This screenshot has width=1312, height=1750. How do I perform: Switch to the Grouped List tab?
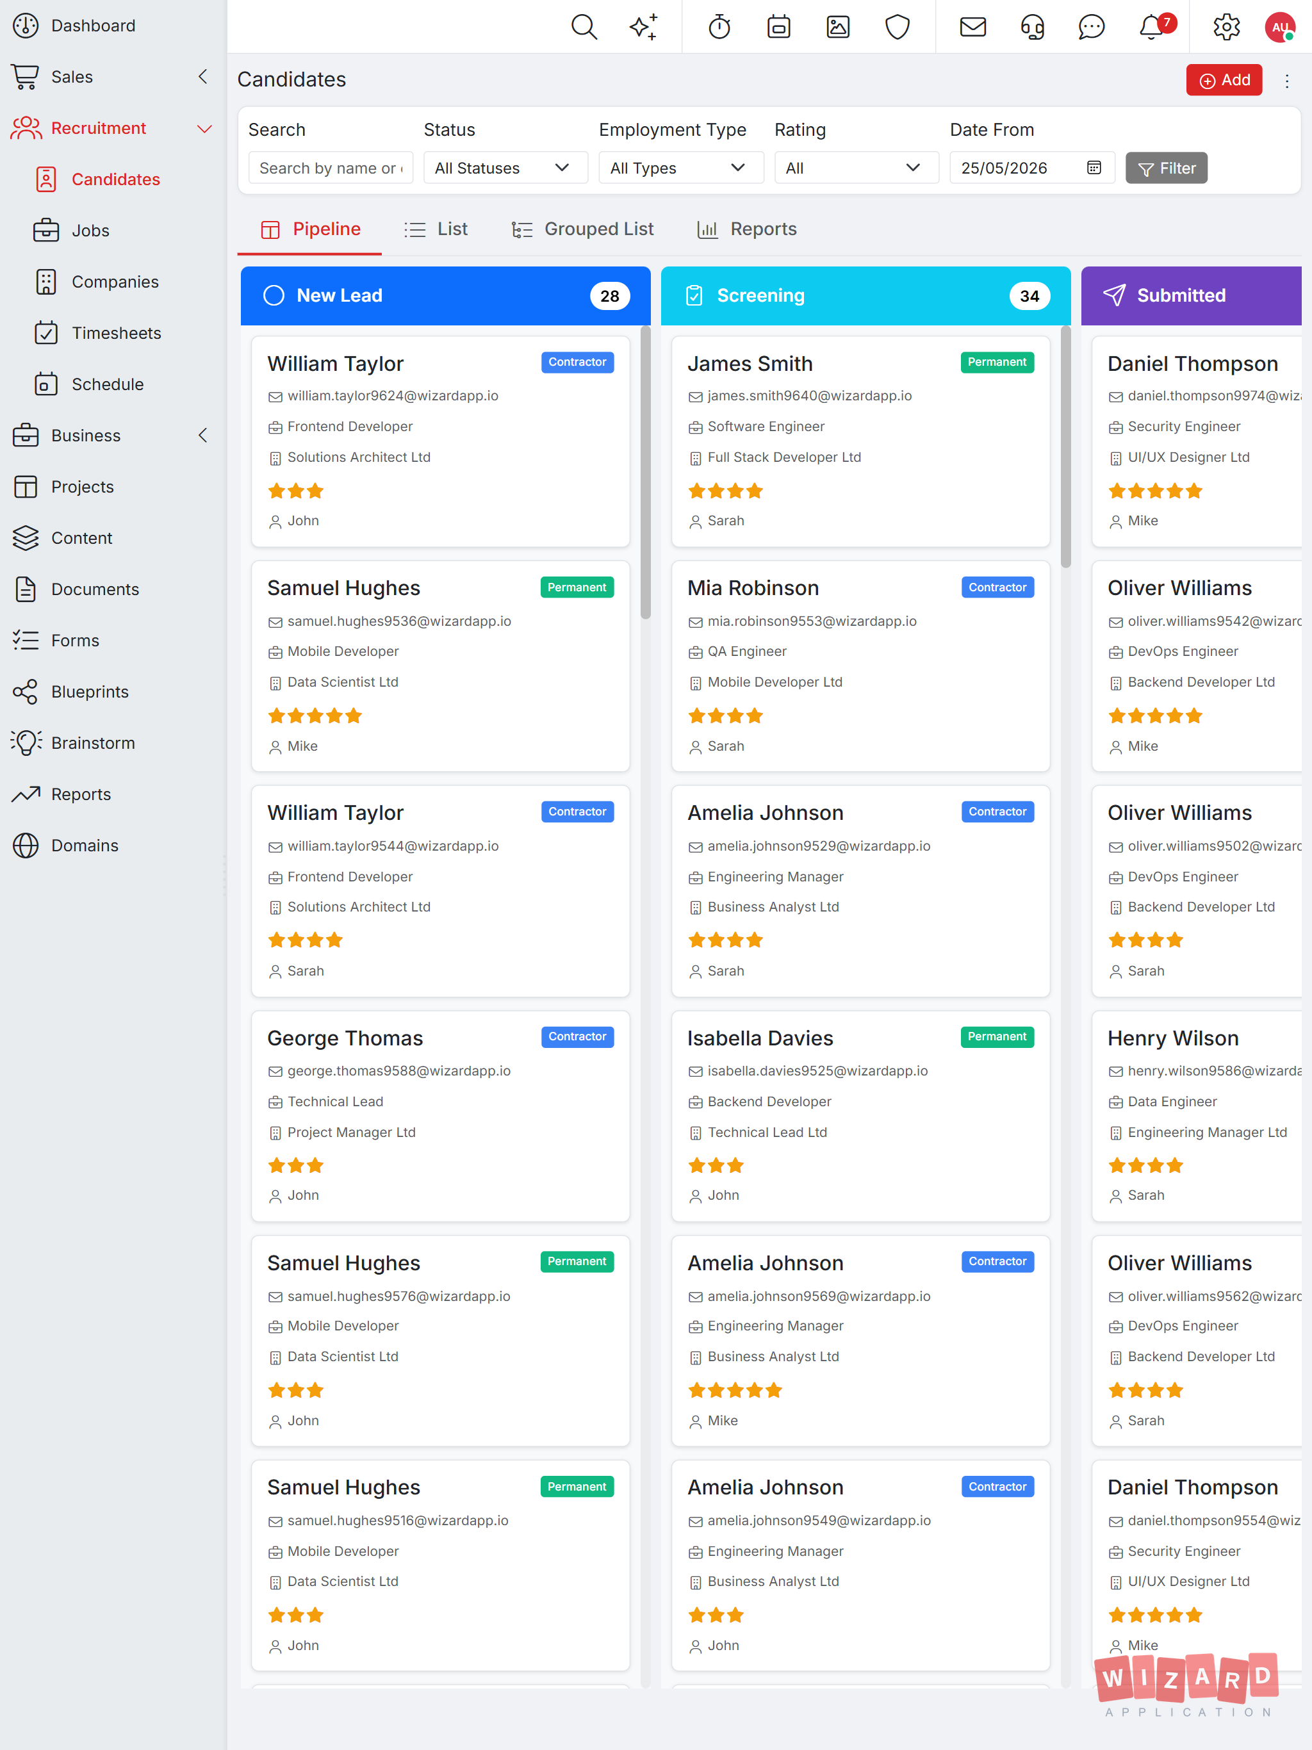pyautogui.click(x=582, y=229)
